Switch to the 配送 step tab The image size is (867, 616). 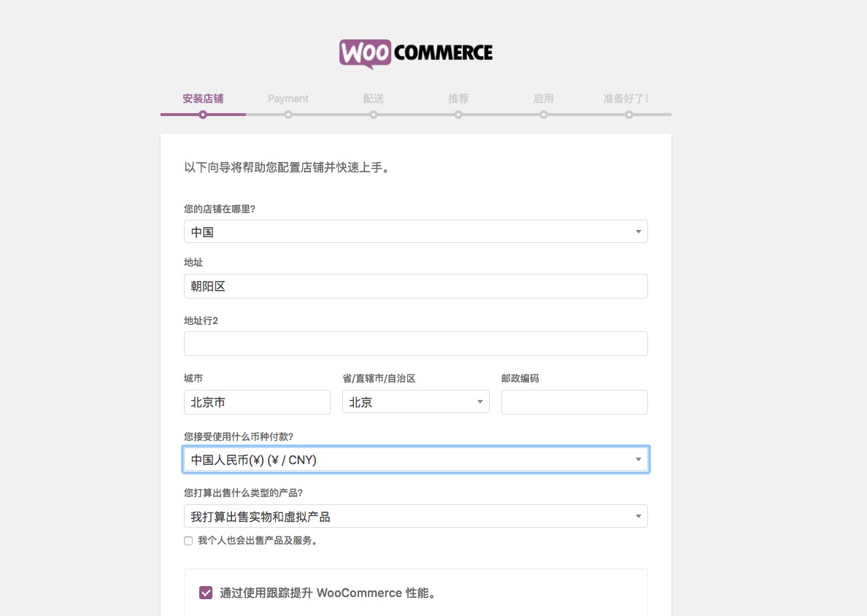(x=373, y=99)
